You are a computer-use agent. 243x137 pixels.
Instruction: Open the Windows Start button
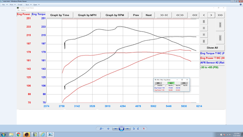coord(3,134)
